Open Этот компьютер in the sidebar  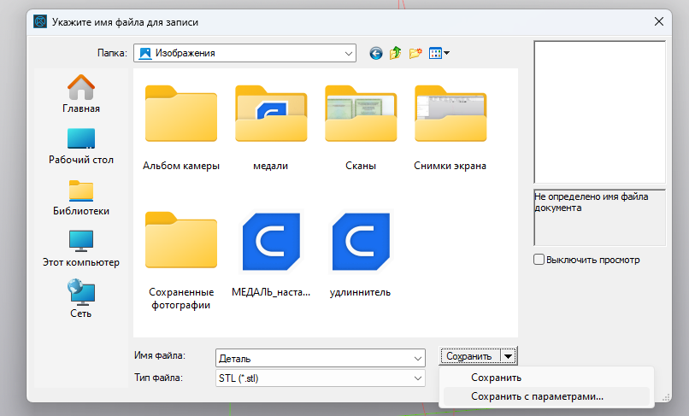(81, 249)
